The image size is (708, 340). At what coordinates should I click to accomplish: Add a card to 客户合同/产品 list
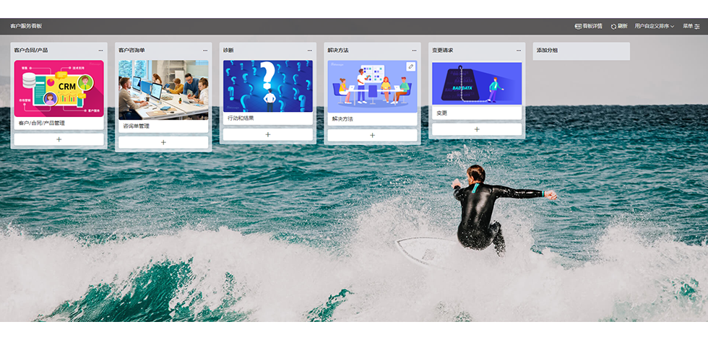pyautogui.click(x=59, y=139)
